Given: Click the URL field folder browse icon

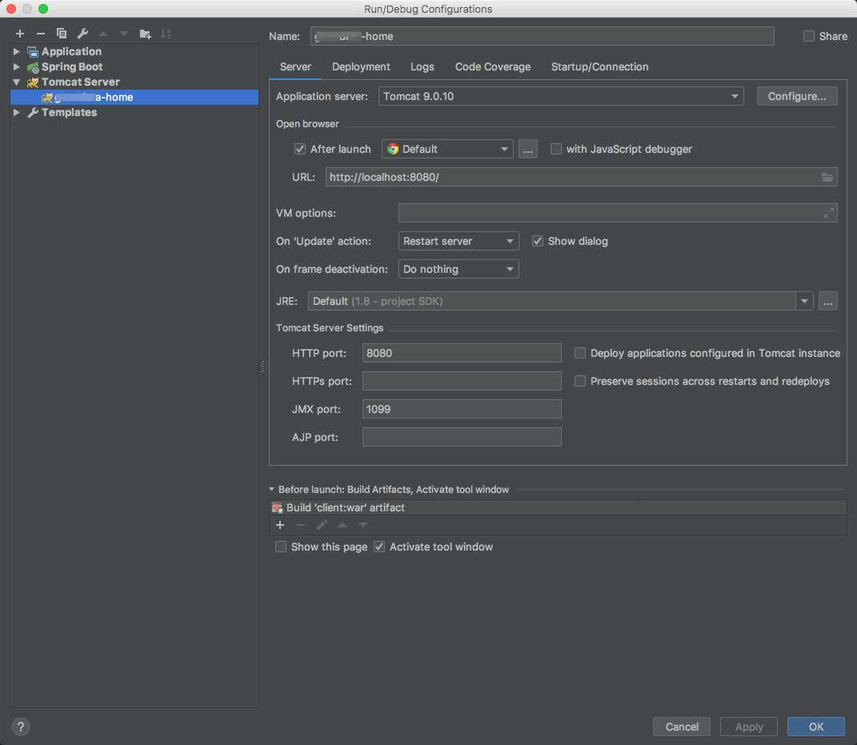Looking at the screenshot, I should (x=827, y=177).
